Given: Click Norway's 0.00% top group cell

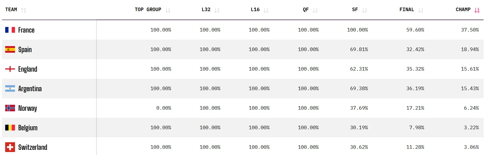Looking at the screenshot, I should coord(164,108).
